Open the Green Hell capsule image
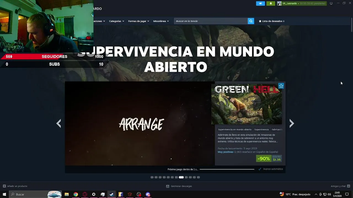 [x=247, y=104]
